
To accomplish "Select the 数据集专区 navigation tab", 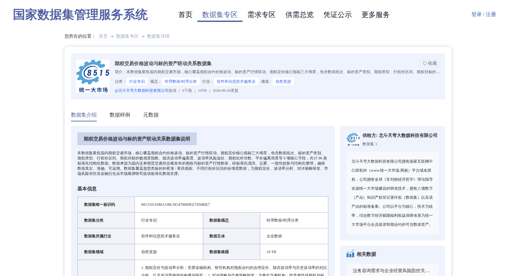I will pos(220,15).
